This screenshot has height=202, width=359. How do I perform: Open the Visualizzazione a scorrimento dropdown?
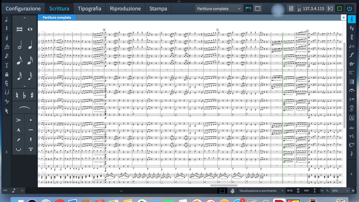[x=261, y=191]
